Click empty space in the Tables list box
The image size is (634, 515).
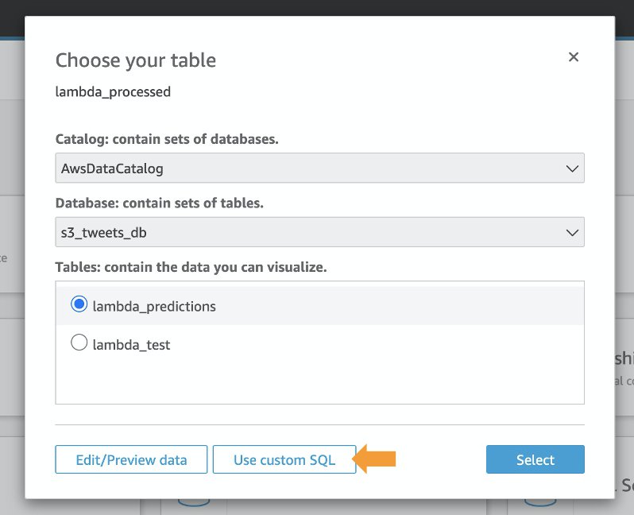[x=318, y=381]
